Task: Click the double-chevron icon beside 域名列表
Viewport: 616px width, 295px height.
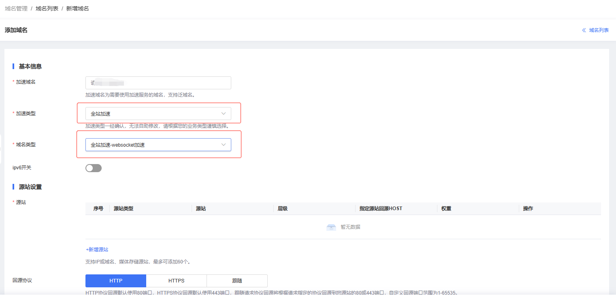Action: point(584,30)
